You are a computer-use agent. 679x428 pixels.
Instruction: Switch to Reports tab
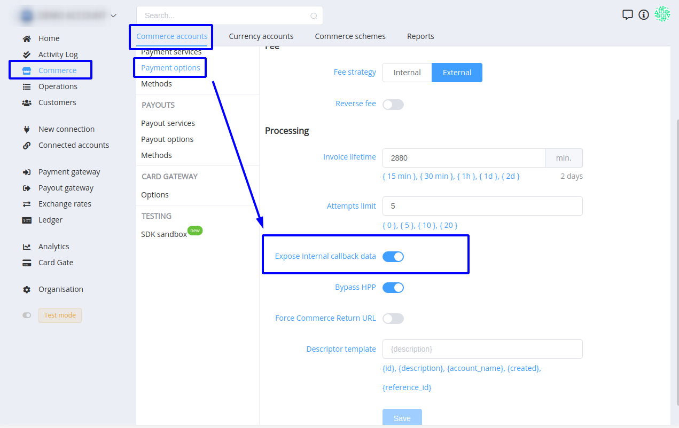(x=420, y=36)
